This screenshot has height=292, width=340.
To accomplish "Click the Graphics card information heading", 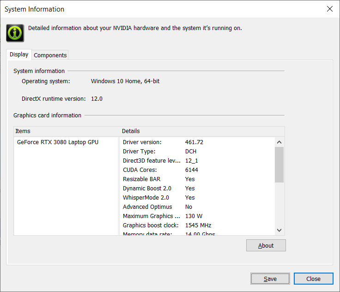I will pyautogui.click(x=47, y=115).
